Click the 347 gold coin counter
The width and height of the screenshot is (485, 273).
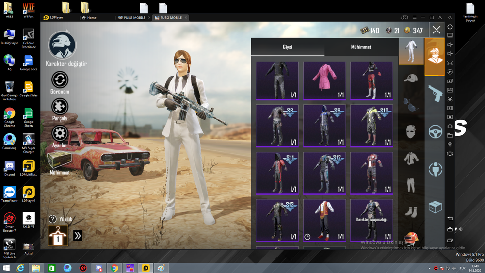tap(414, 30)
